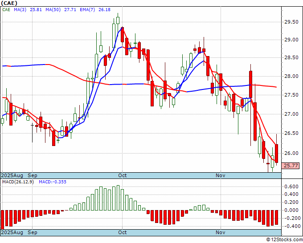This screenshot has height=243, width=303.
Task: Open the 12Stocks.com copyright link
Action: click(x=284, y=240)
